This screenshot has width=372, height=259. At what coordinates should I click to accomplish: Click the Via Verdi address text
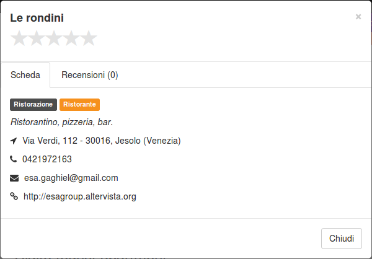[102, 141]
